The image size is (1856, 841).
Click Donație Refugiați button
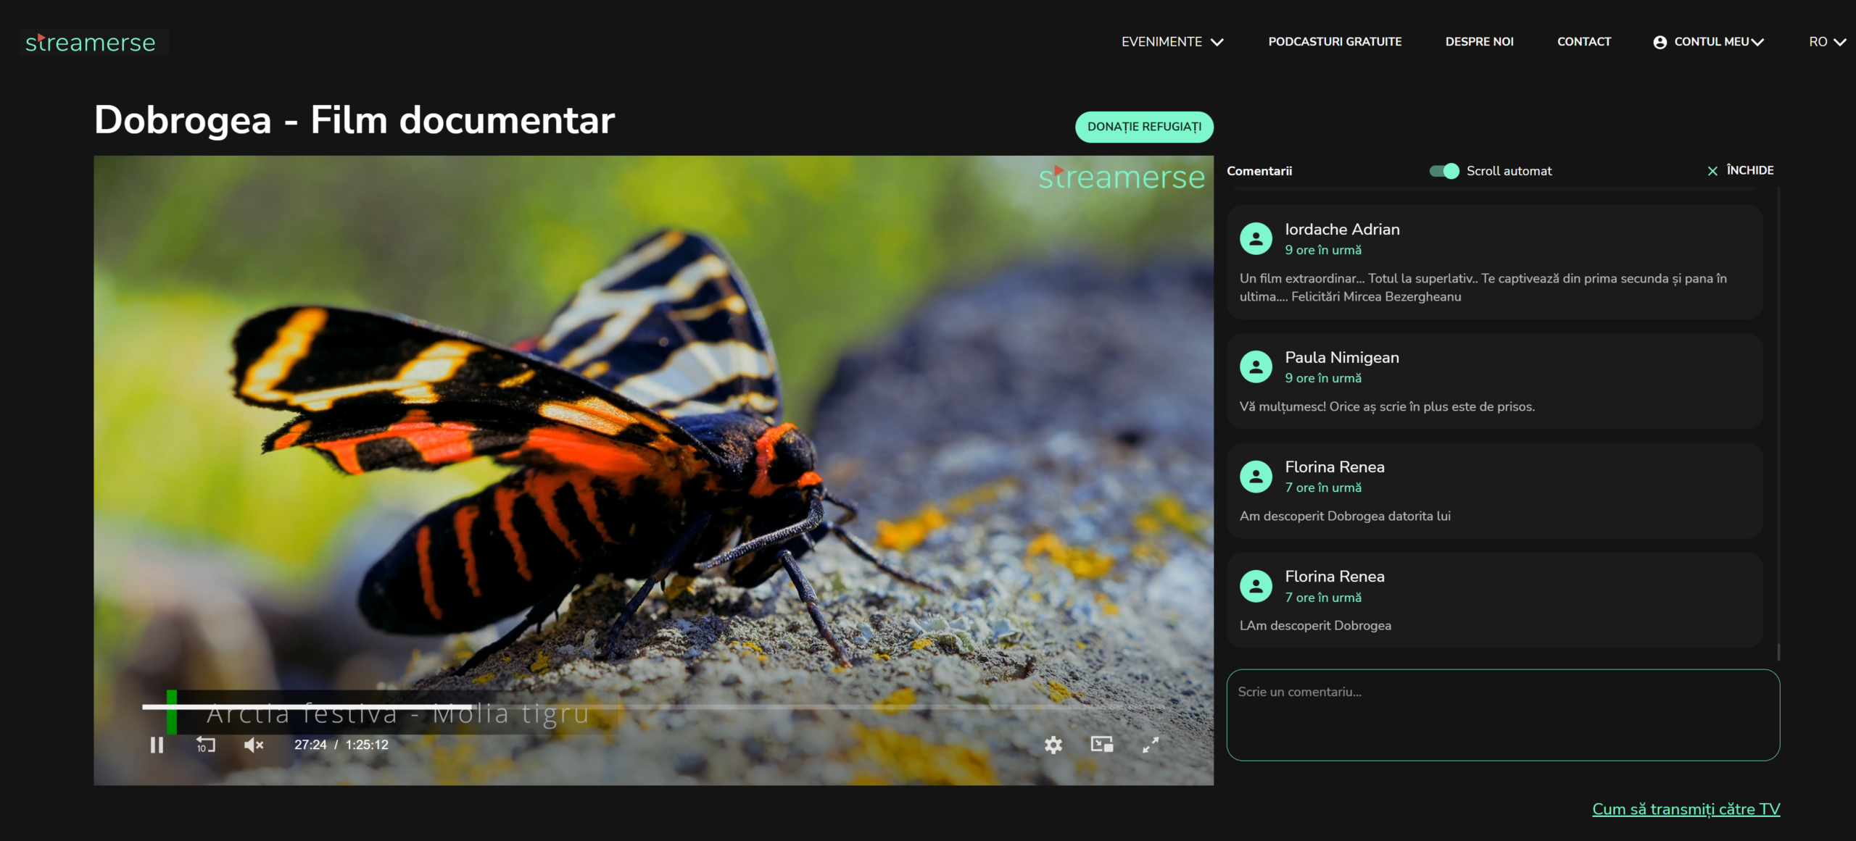(x=1143, y=127)
